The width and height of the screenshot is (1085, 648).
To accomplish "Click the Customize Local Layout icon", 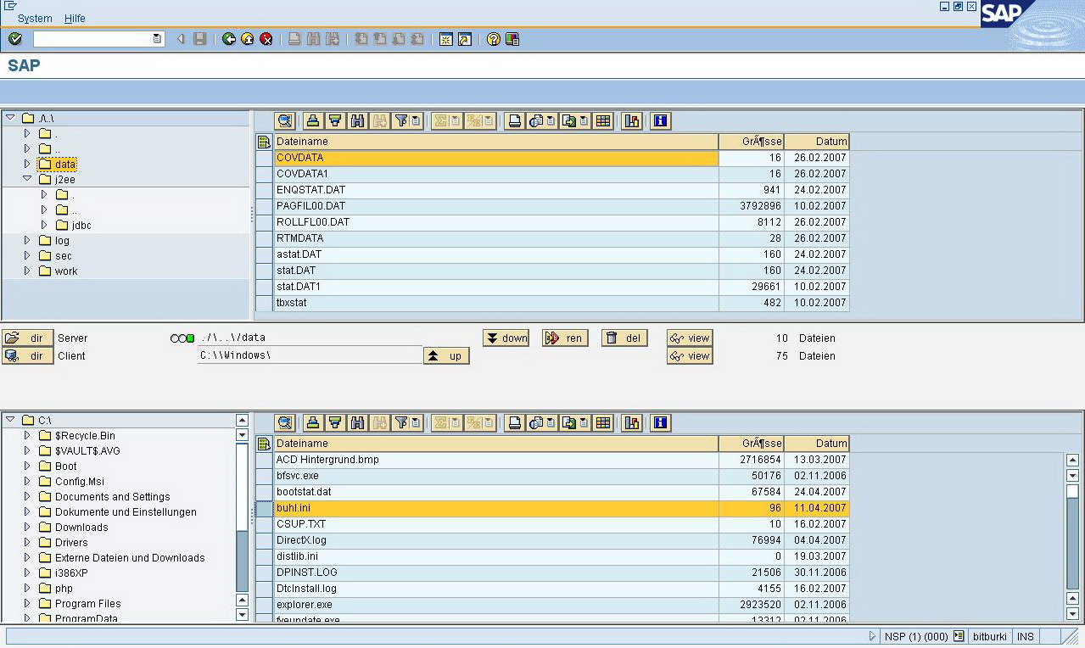I will [512, 39].
